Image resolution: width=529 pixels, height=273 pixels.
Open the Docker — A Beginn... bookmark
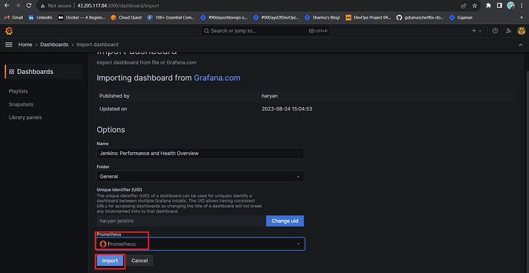point(82,18)
